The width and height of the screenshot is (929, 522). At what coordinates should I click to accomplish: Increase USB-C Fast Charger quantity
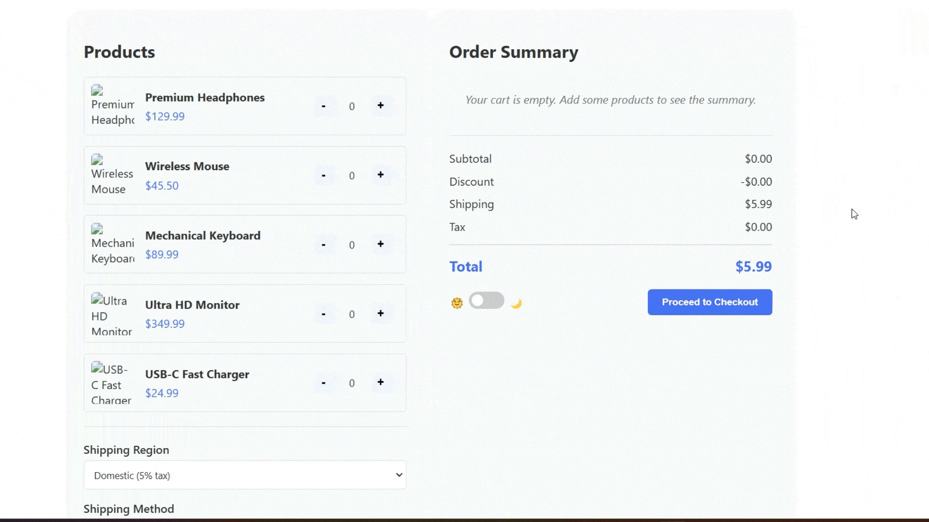pyautogui.click(x=380, y=382)
